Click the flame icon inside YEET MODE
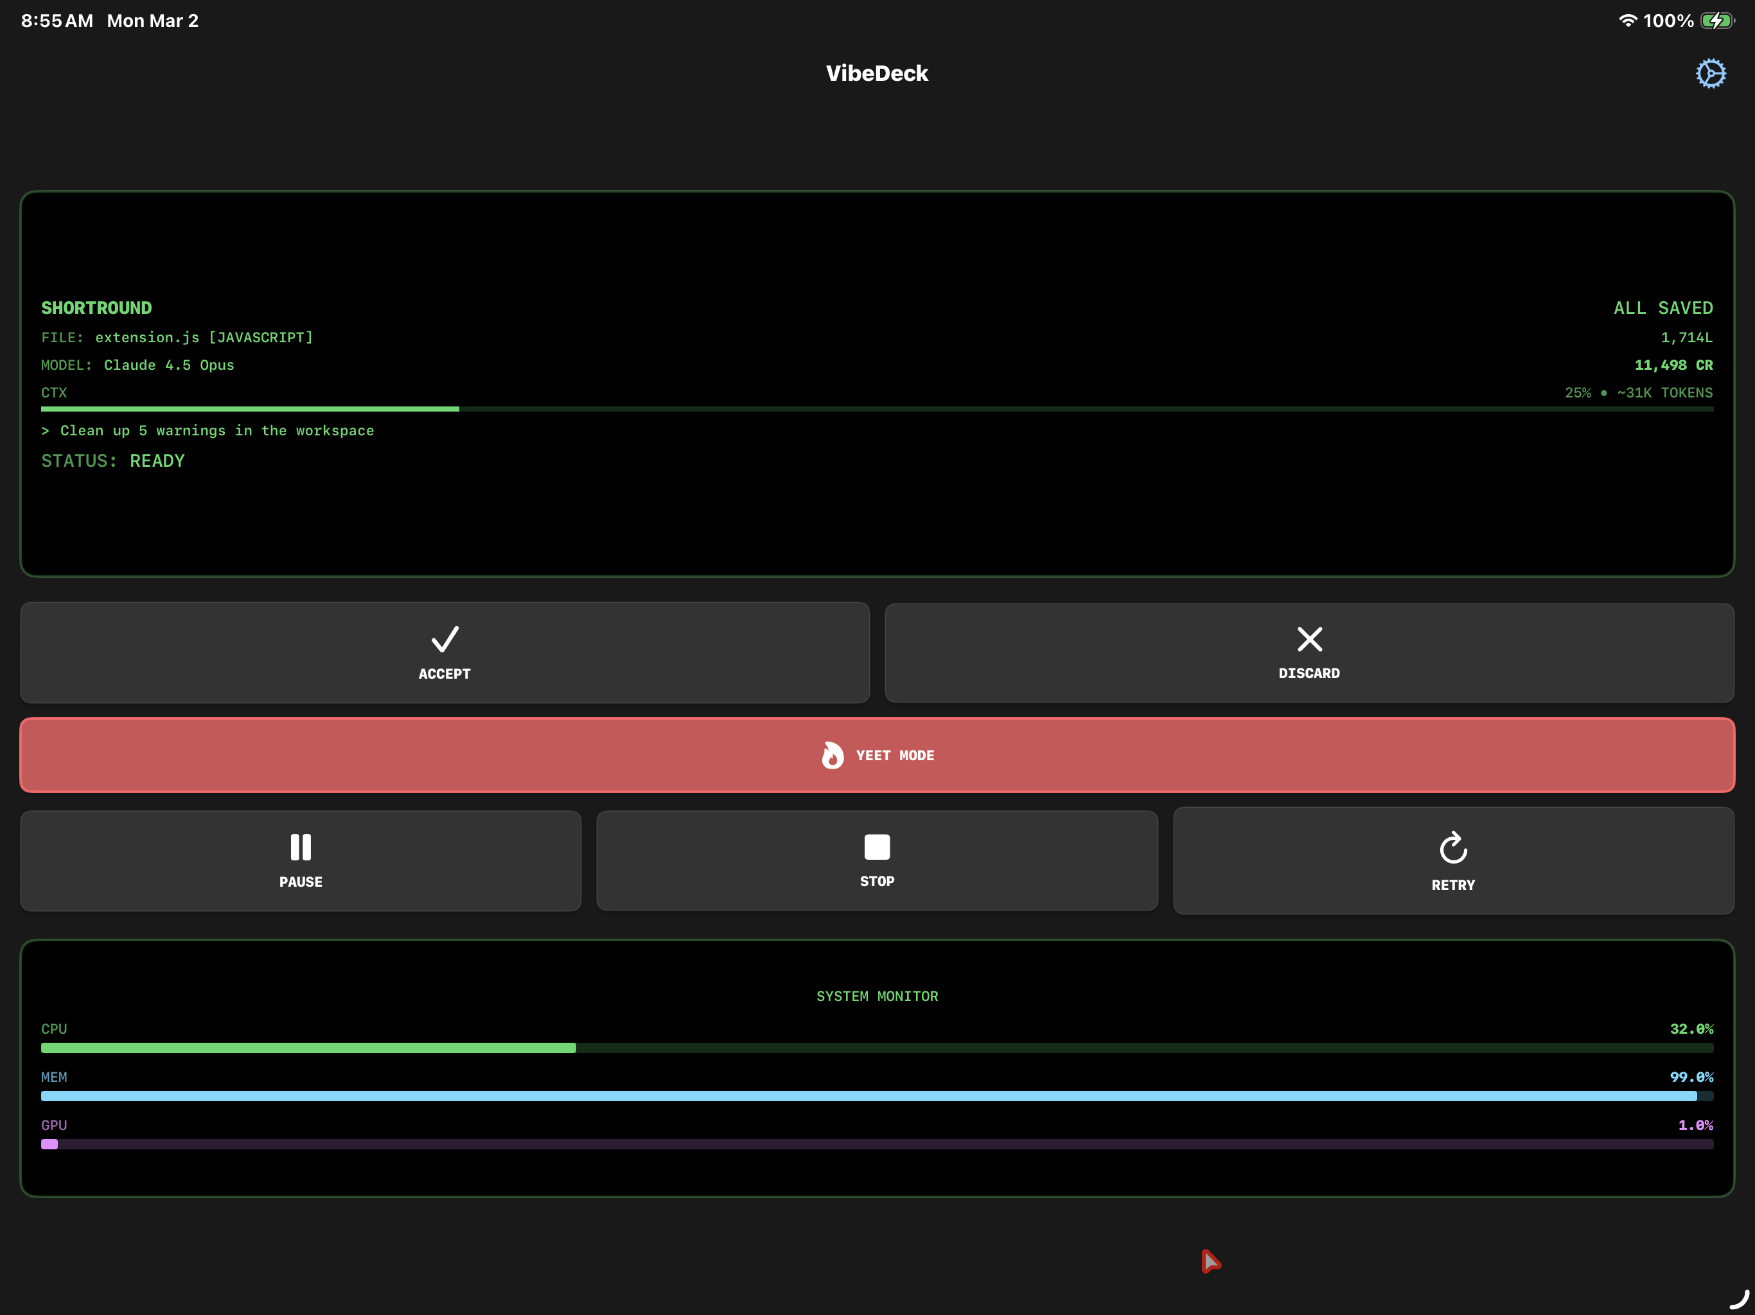This screenshot has height=1315, width=1755. 833,755
